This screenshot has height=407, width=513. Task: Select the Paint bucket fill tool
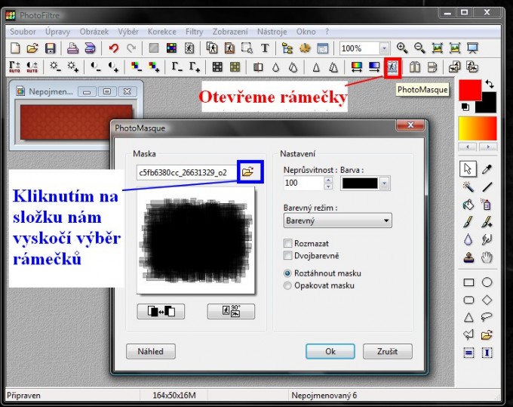[468, 205]
